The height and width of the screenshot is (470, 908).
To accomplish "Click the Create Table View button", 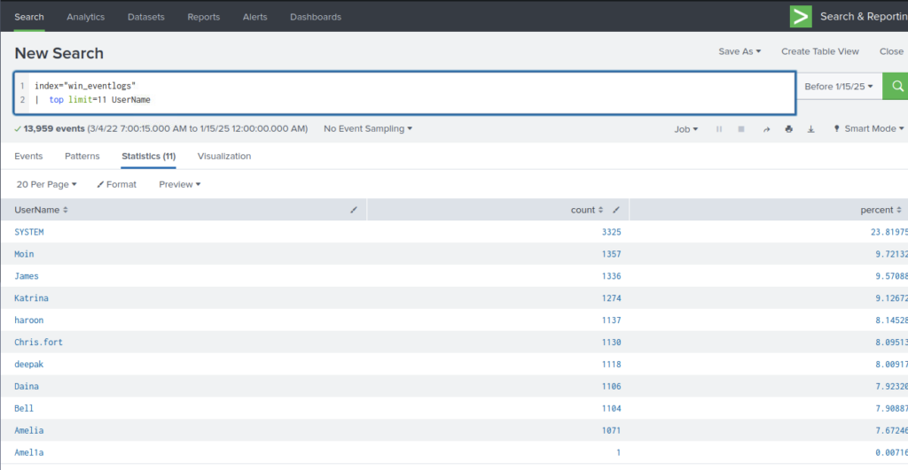I will 820,51.
